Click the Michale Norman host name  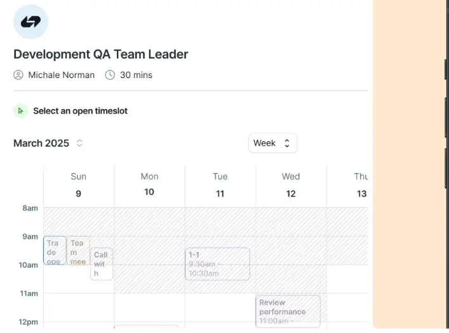61,75
